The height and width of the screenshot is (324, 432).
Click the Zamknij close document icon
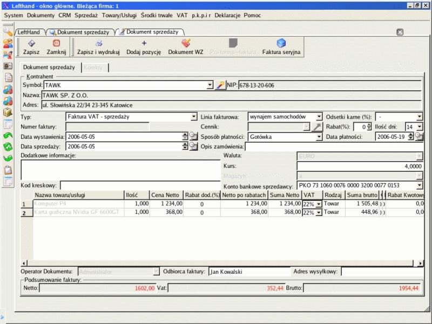(x=56, y=44)
